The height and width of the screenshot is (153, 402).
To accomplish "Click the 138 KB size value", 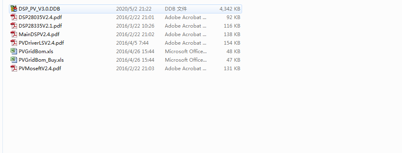I will 232,34.
